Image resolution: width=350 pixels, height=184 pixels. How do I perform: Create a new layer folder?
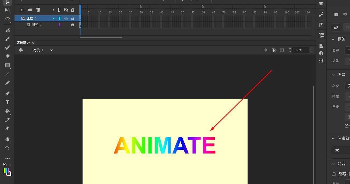pyautogui.click(x=30, y=10)
